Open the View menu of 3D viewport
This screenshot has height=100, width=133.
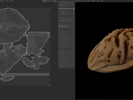(79, 1)
